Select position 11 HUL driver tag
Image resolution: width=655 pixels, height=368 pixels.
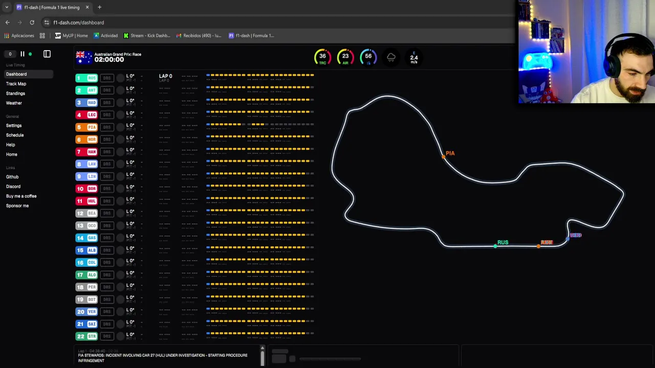click(x=86, y=201)
